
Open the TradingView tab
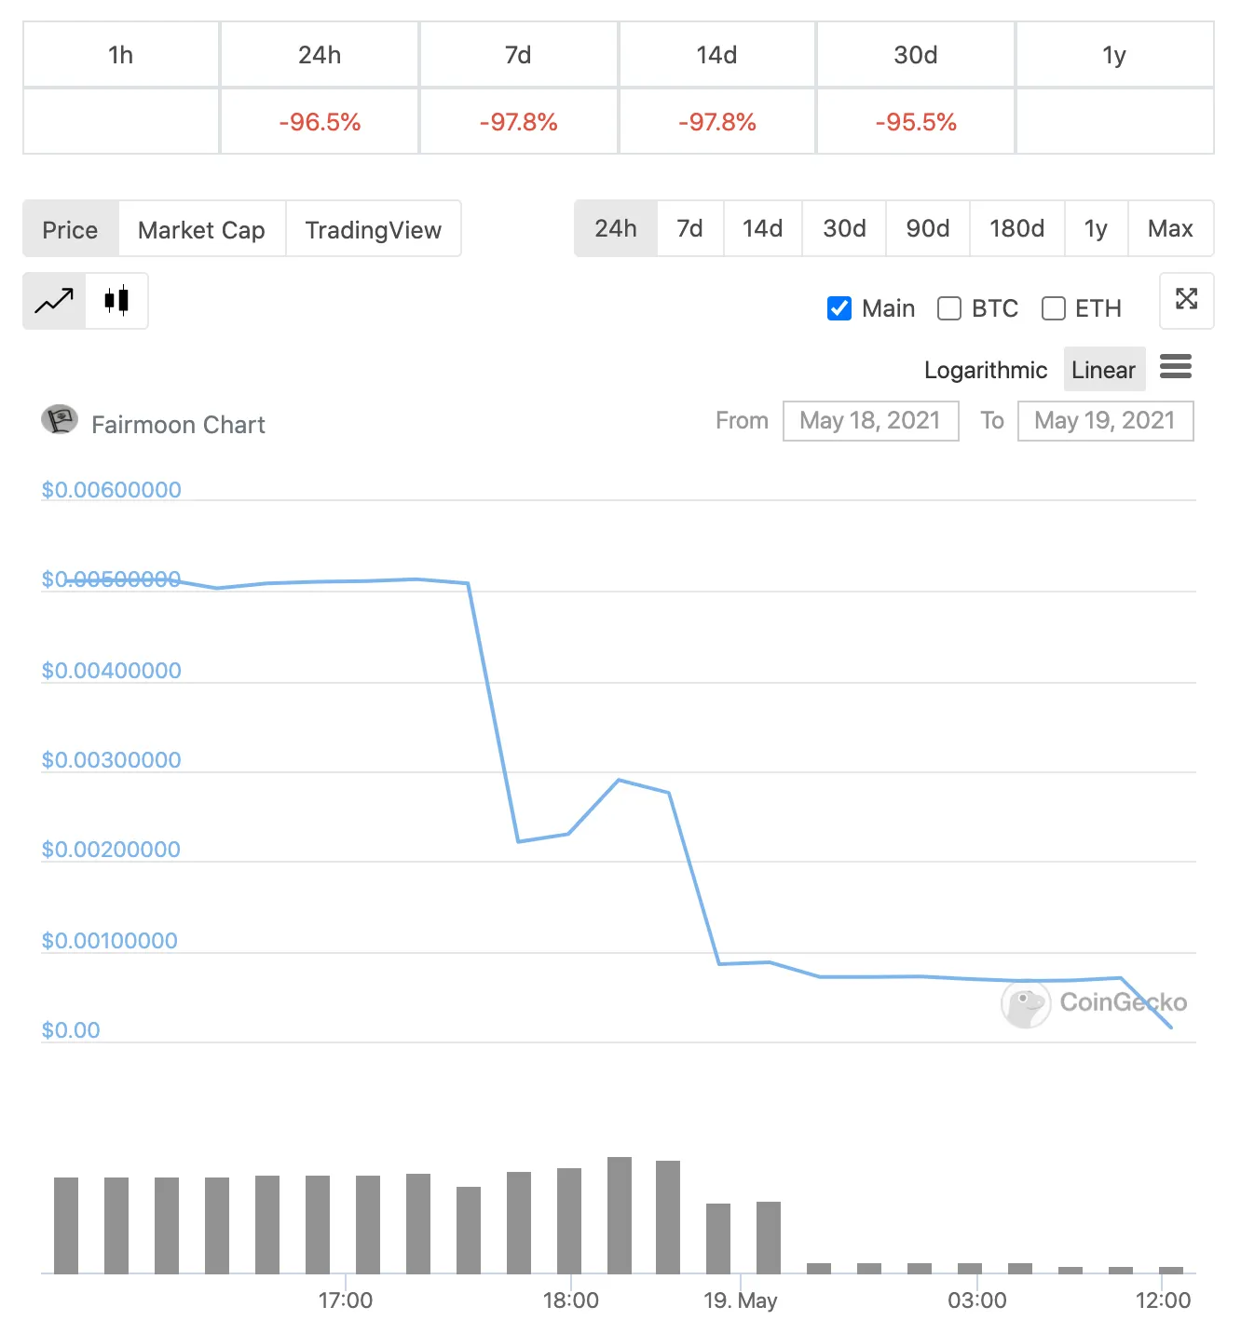click(x=373, y=229)
